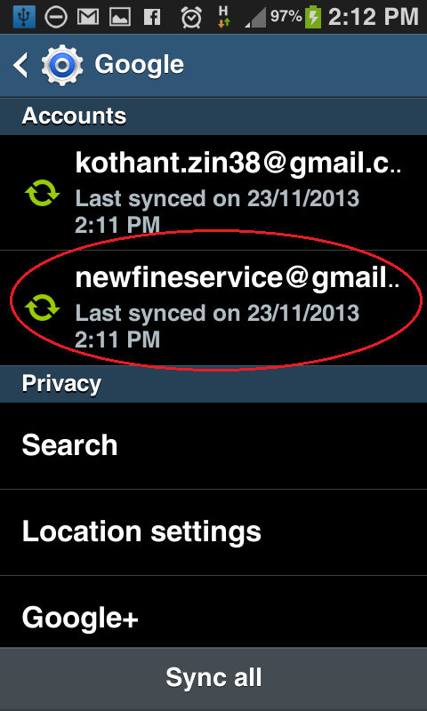Image resolution: width=427 pixels, height=711 pixels.
Task: Tap the USB icon in status bar
Action: pyautogui.click(x=24, y=17)
